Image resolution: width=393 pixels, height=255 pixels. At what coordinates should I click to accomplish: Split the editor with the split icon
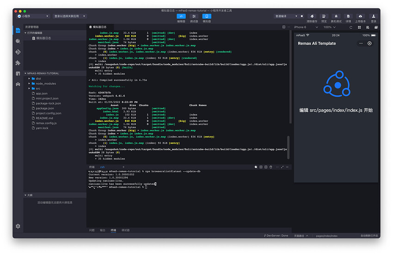pos(284,27)
